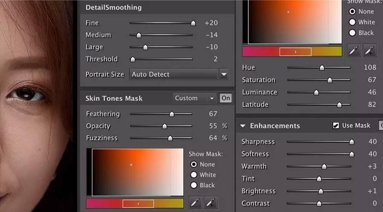Select the White mask option above Enhancements
Image resolution: width=383 pixels, height=212 pixels.
click(352, 22)
